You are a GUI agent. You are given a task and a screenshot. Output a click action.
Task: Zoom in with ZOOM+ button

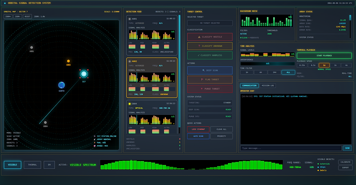[8, 17]
